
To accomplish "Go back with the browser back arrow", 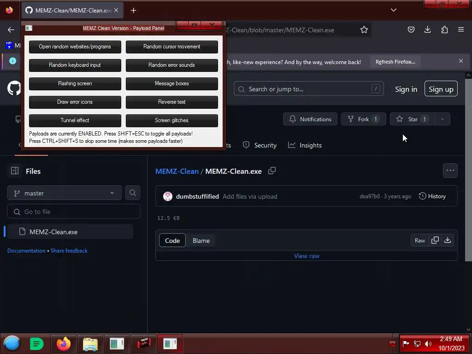I will [x=11, y=29].
